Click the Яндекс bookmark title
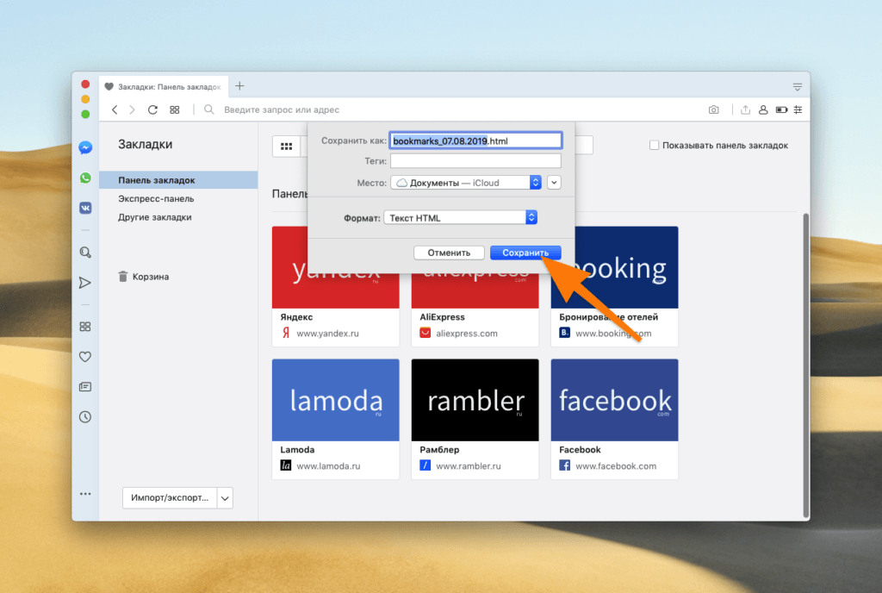The image size is (882, 593). coord(296,316)
